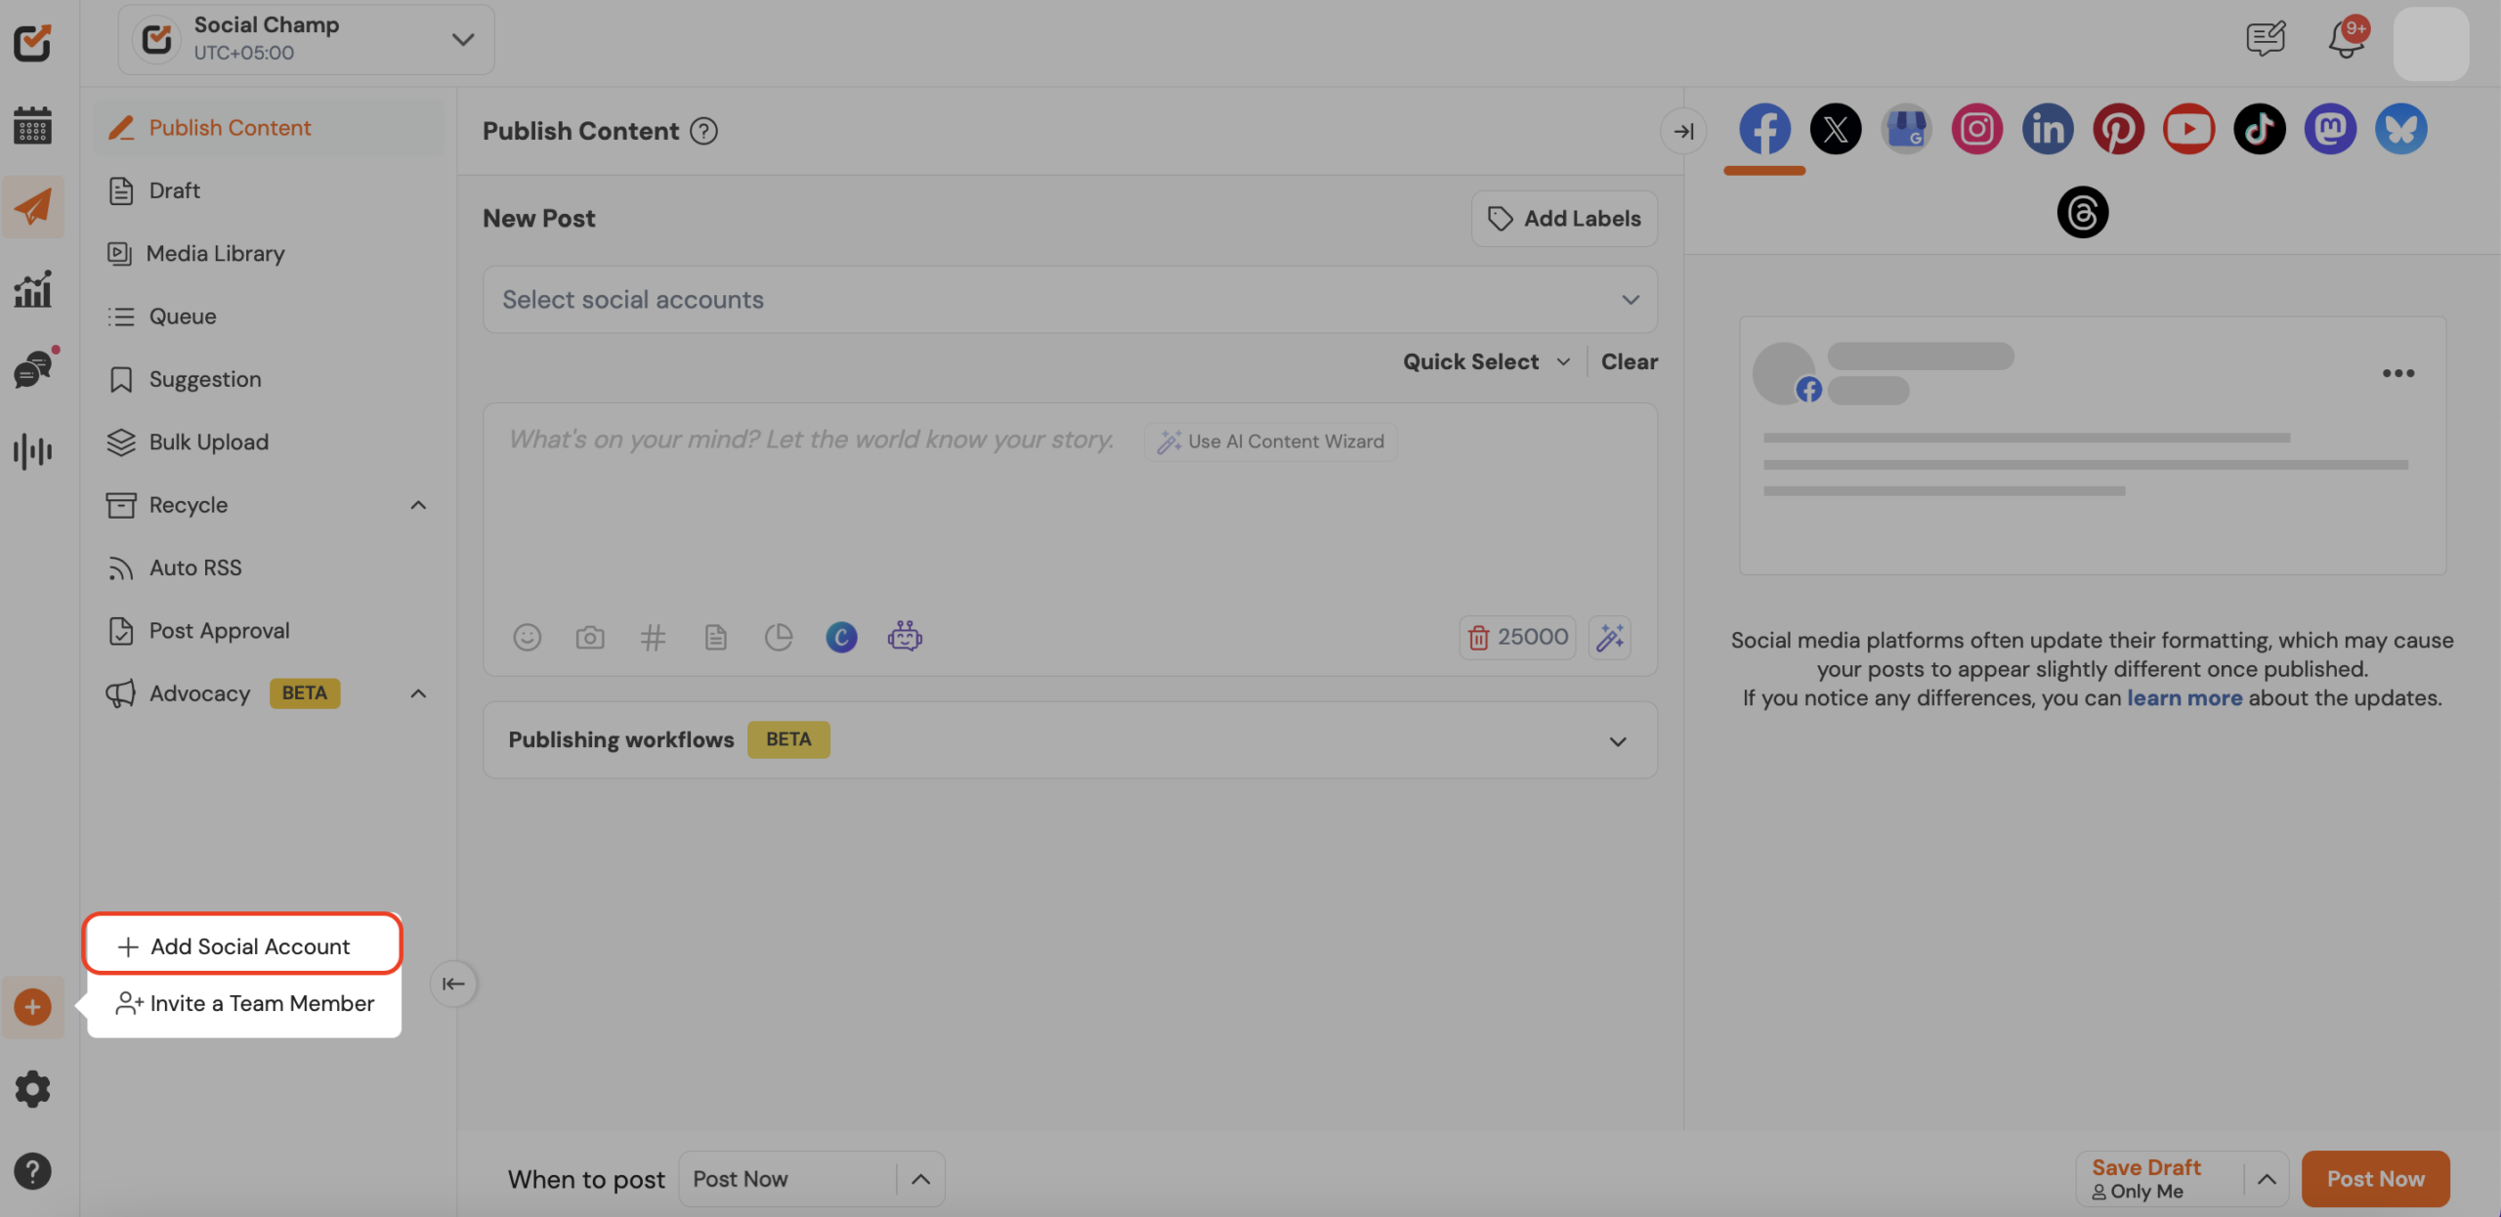The width and height of the screenshot is (2501, 1217).
Task: Select the TikTok preview icon
Action: coord(2259,129)
